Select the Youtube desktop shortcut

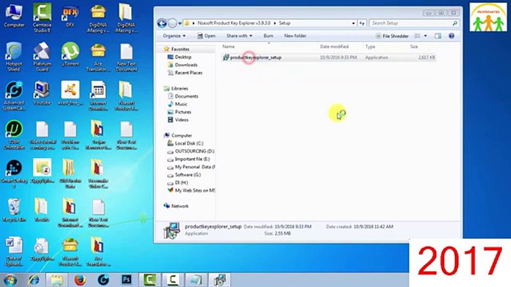(42, 93)
